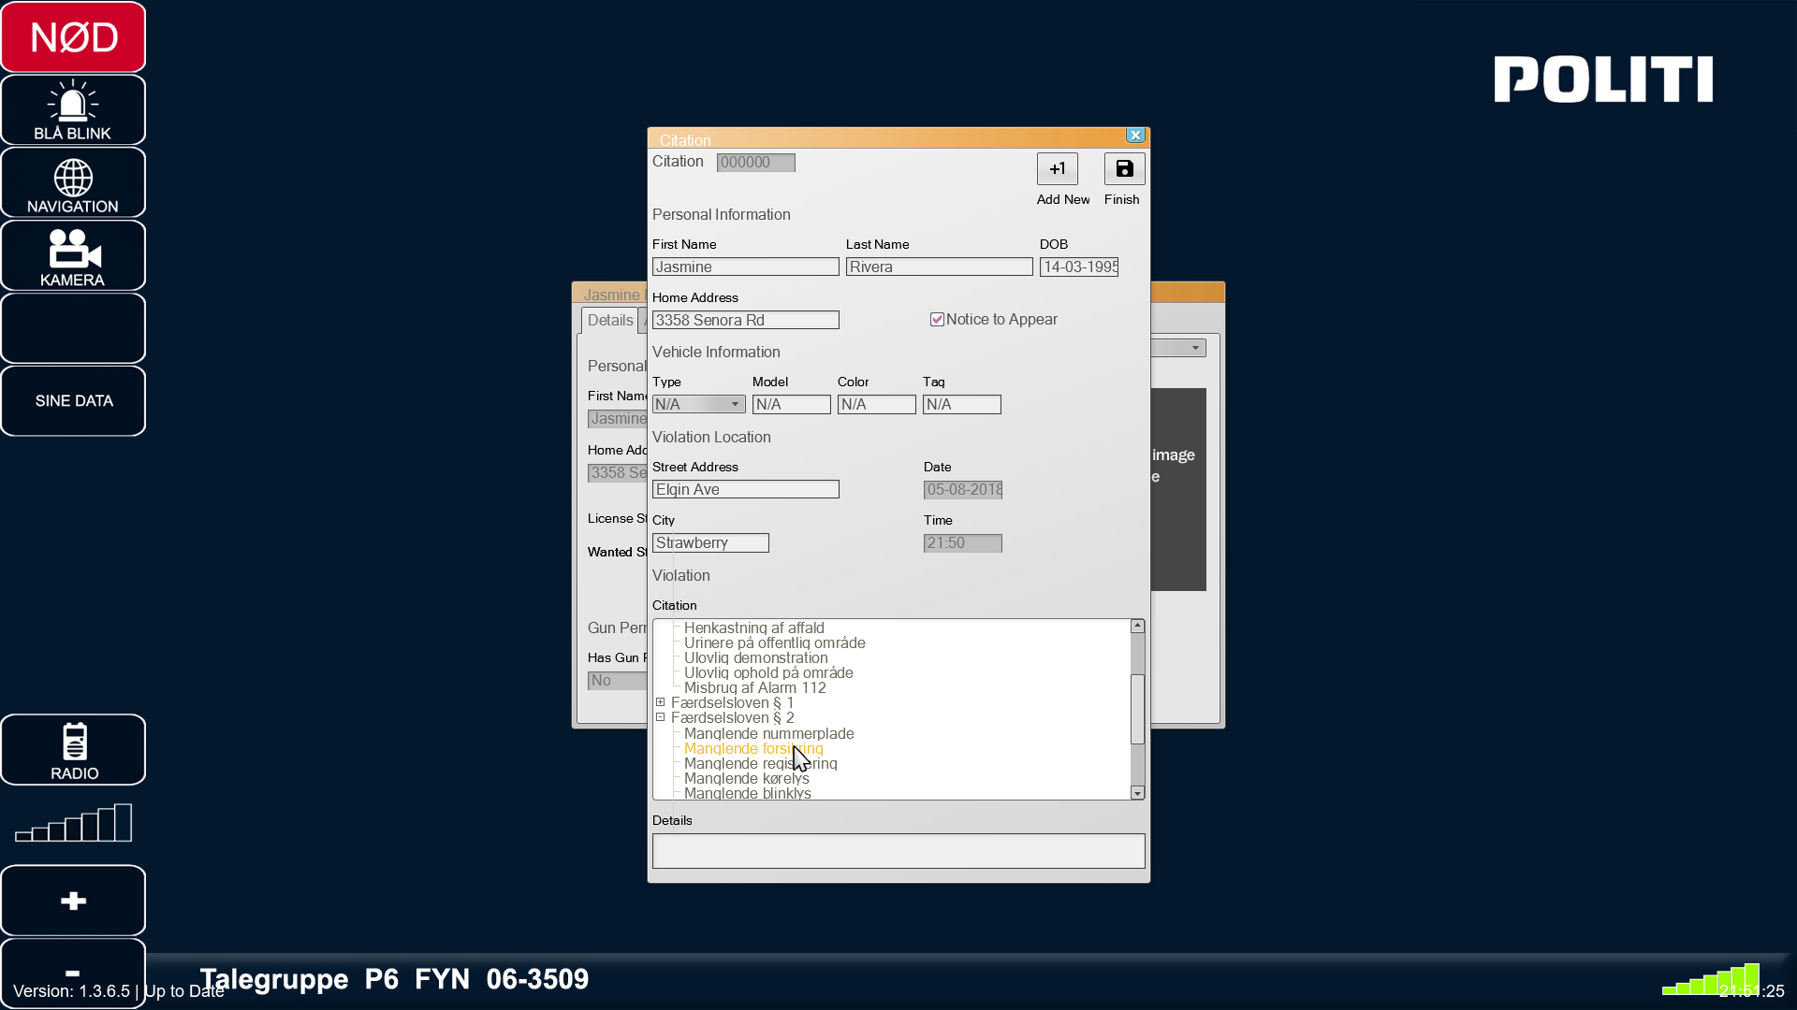
Task: Collapse the Færdselsloven § 2 tree node
Action: 661,717
